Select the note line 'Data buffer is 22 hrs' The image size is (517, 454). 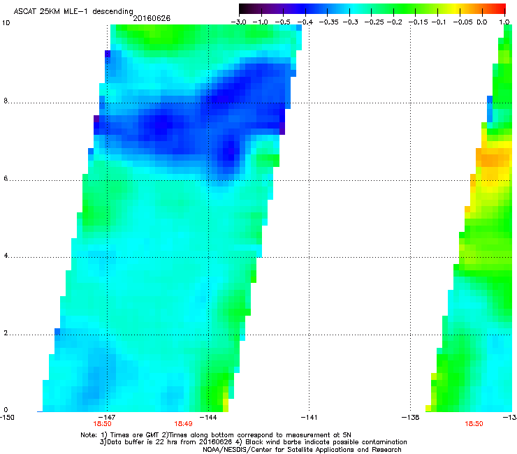(253, 442)
